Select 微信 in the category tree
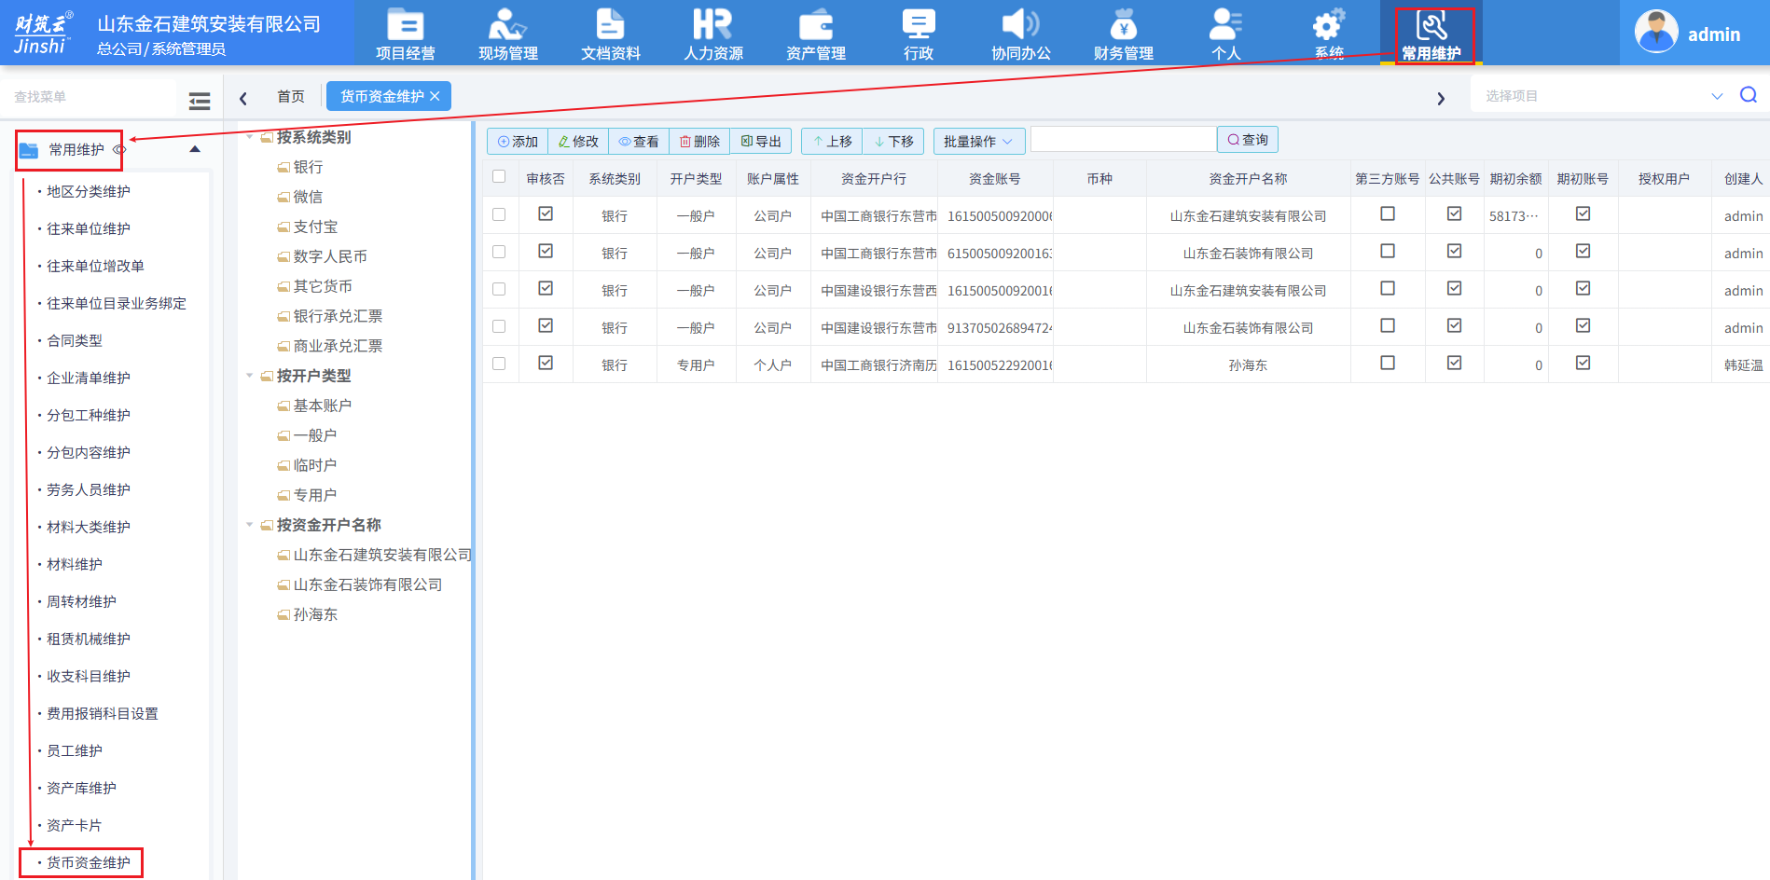Viewport: 1770px width, 880px height. 308,197
